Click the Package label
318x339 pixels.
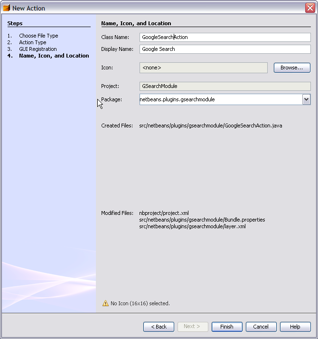click(112, 99)
